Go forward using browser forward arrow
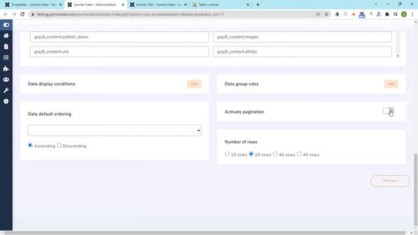The height and width of the screenshot is (235, 418). [14, 14]
